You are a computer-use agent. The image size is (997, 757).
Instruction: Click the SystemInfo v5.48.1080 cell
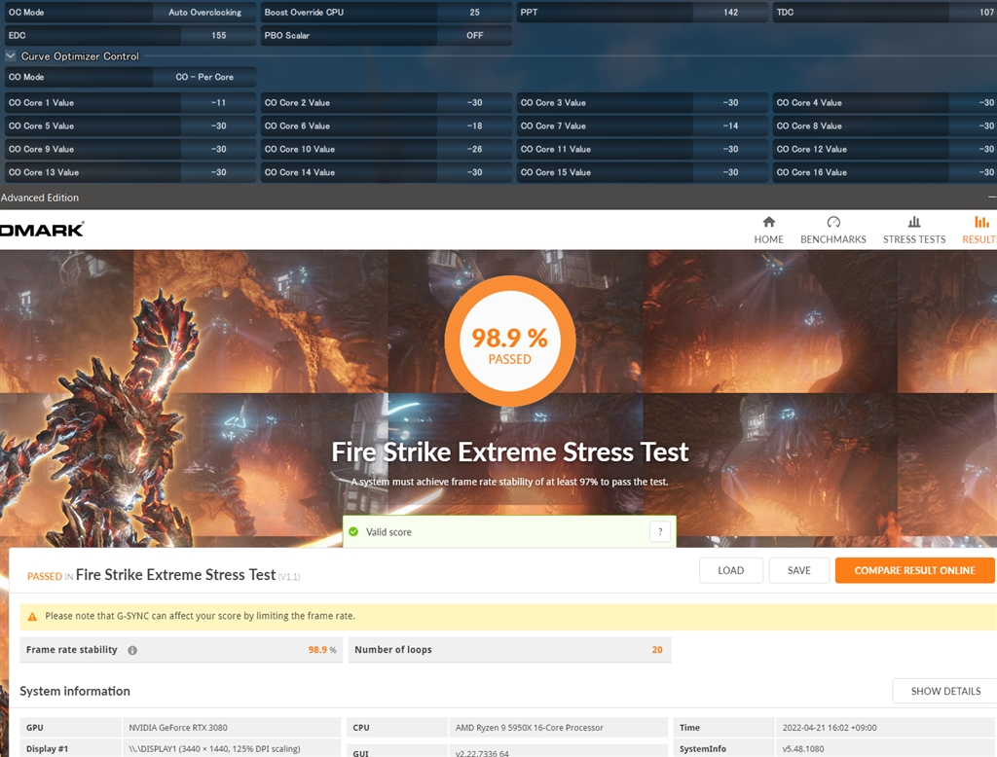885,749
